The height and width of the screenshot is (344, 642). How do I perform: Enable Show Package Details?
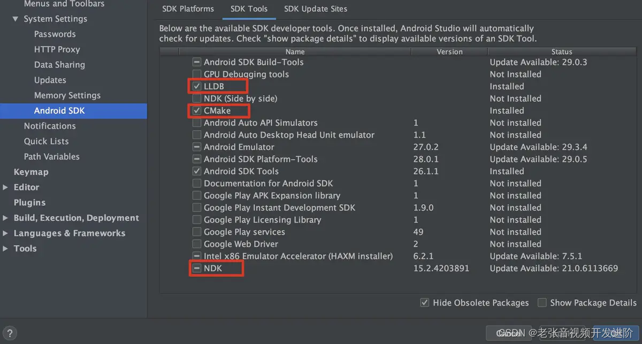tap(541, 302)
